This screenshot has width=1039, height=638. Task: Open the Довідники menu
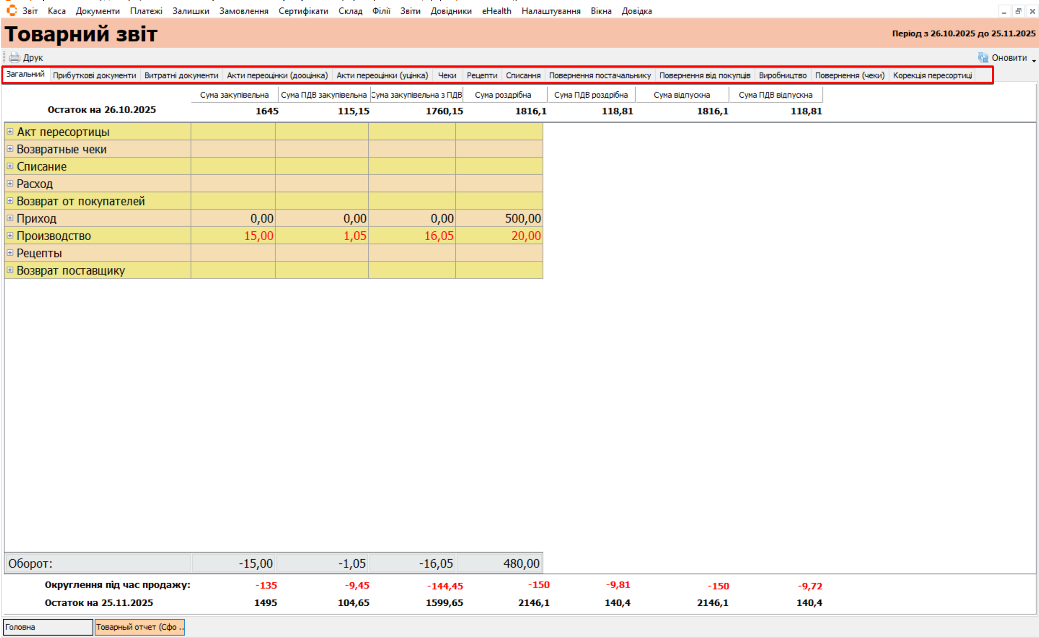(x=451, y=11)
